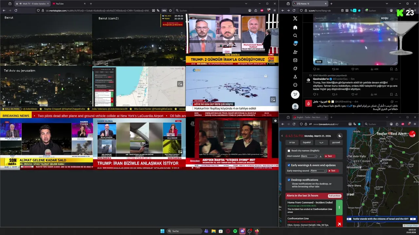Collapse Tzofar panel with back chevron

coord(282,136)
